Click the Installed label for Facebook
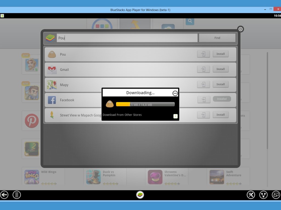The width and height of the screenshot is (281, 210). [222, 99]
